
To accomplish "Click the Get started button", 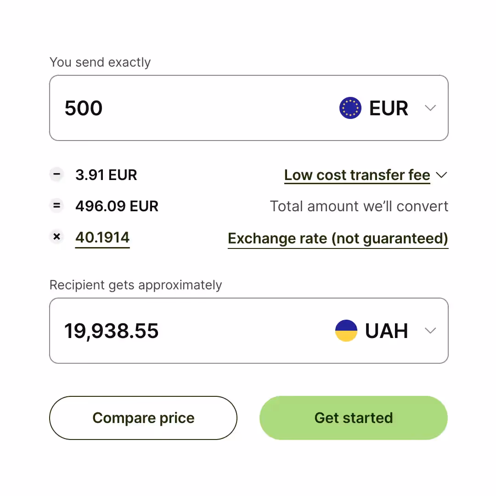I will click(x=353, y=418).
